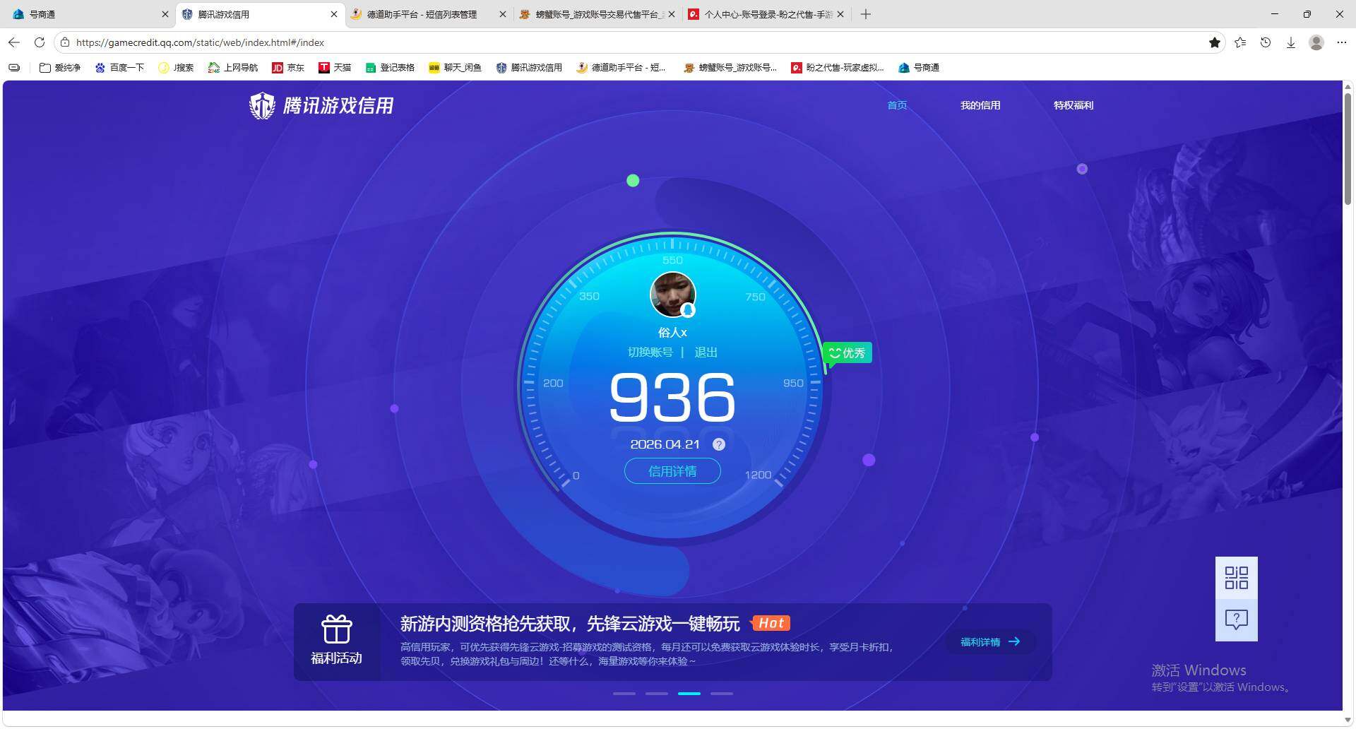
Task: Click the leftmost bookmarks bar icon
Action: pyautogui.click(x=14, y=68)
